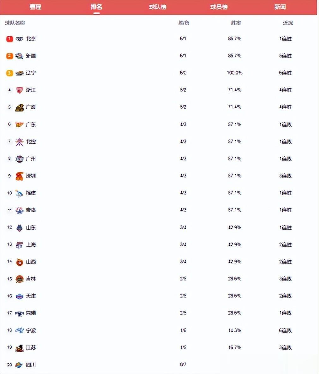The width and height of the screenshot is (319, 374).
Task: Select the 四川 team row
Action: pyautogui.click(x=159, y=365)
